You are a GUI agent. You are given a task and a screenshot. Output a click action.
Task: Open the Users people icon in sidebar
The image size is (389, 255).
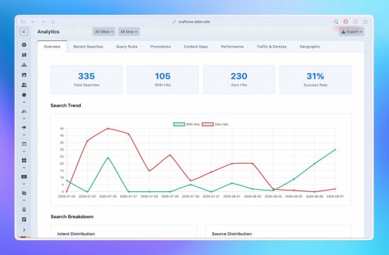coord(24,85)
